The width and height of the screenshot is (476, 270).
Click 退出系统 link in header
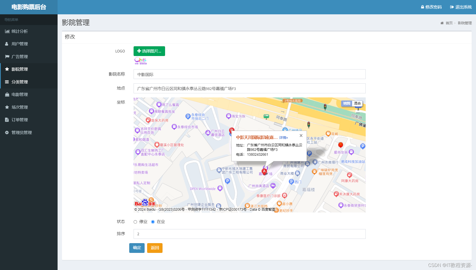pyautogui.click(x=461, y=7)
